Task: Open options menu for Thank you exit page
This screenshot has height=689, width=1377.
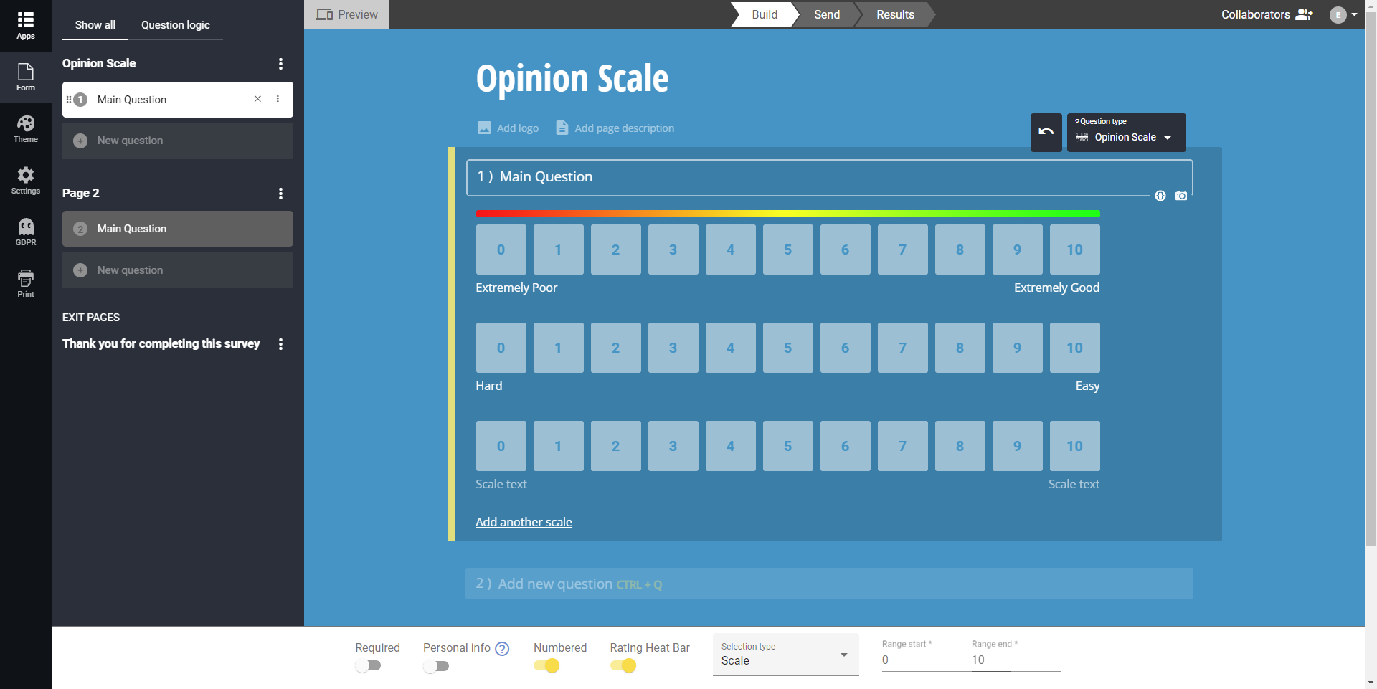Action: click(x=280, y=344)
